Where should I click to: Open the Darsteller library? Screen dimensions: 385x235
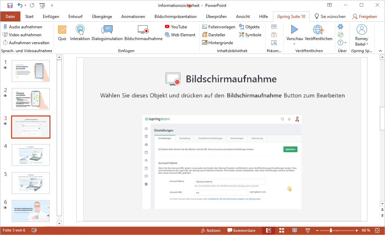[x=214, y=35]
